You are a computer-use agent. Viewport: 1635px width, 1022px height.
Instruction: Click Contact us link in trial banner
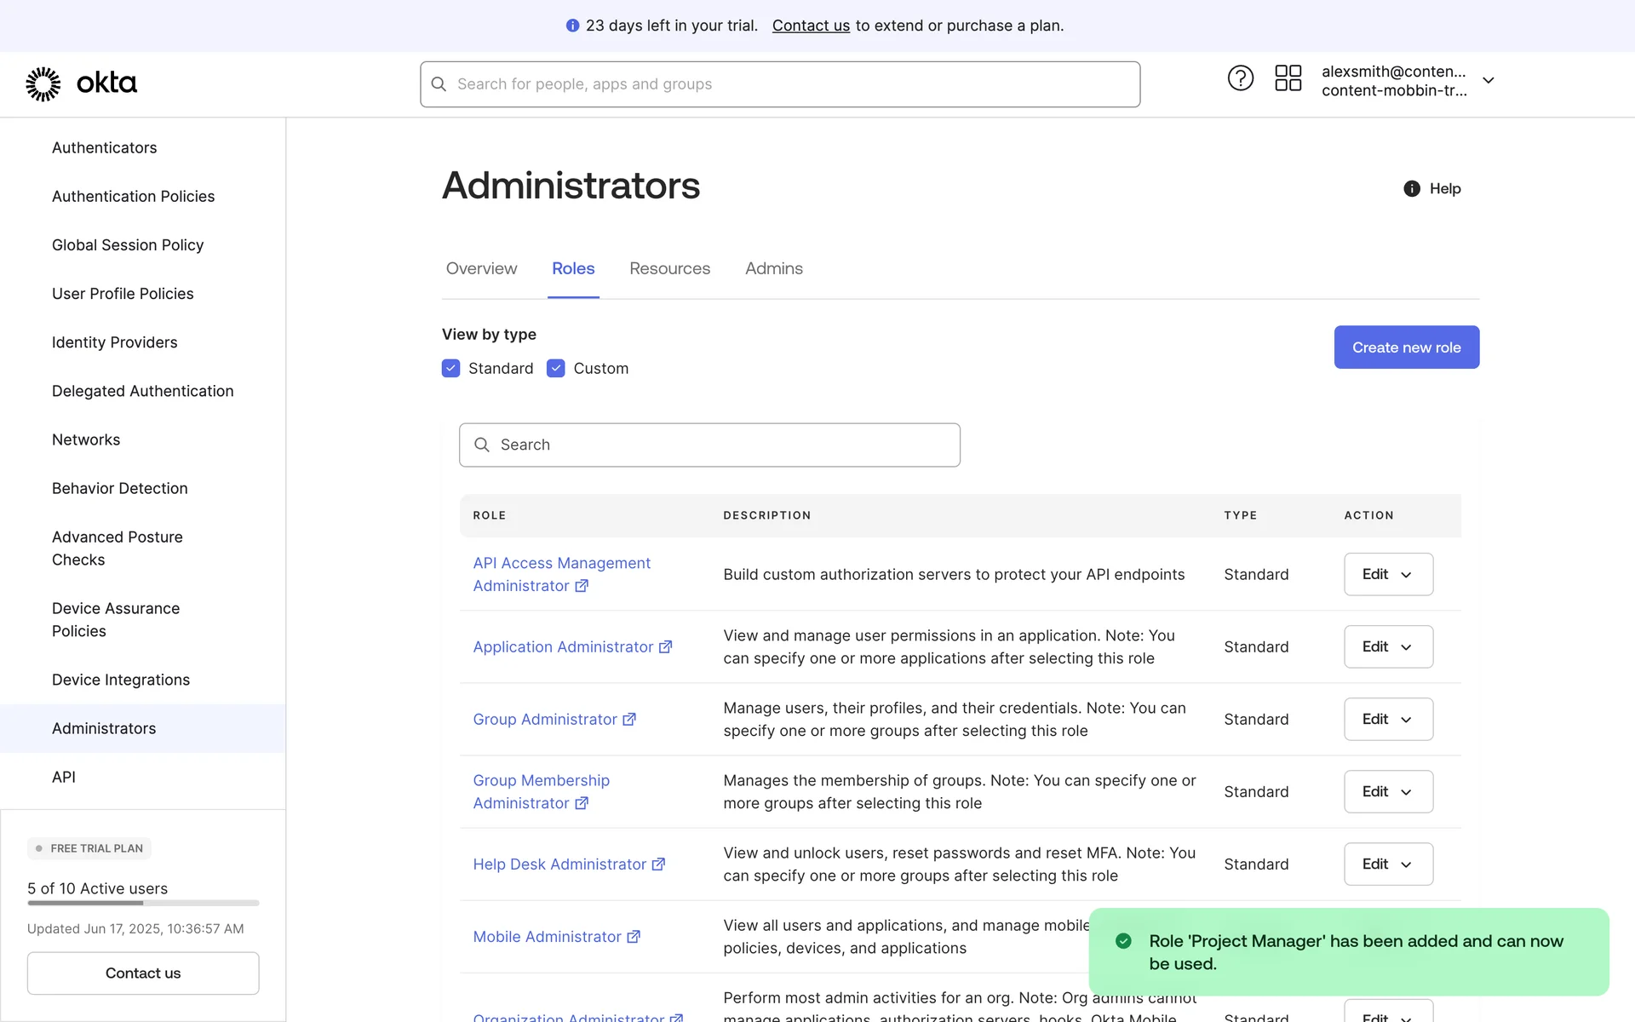[x=811, y=26]
